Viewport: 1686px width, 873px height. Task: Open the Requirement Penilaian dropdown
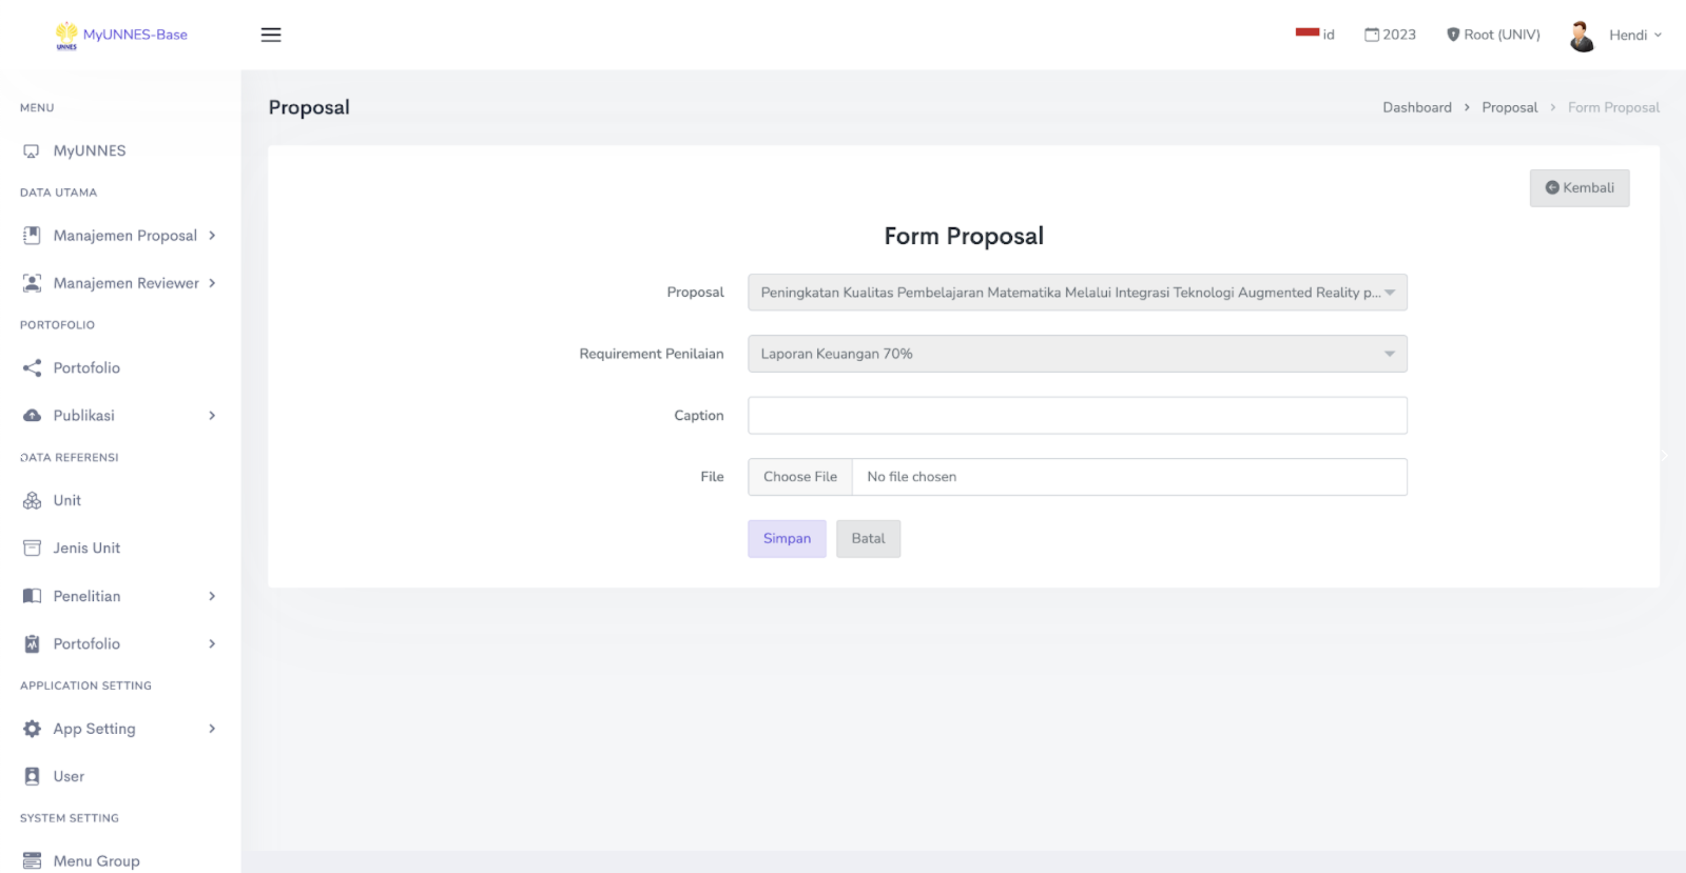[x=1077, y=354]
